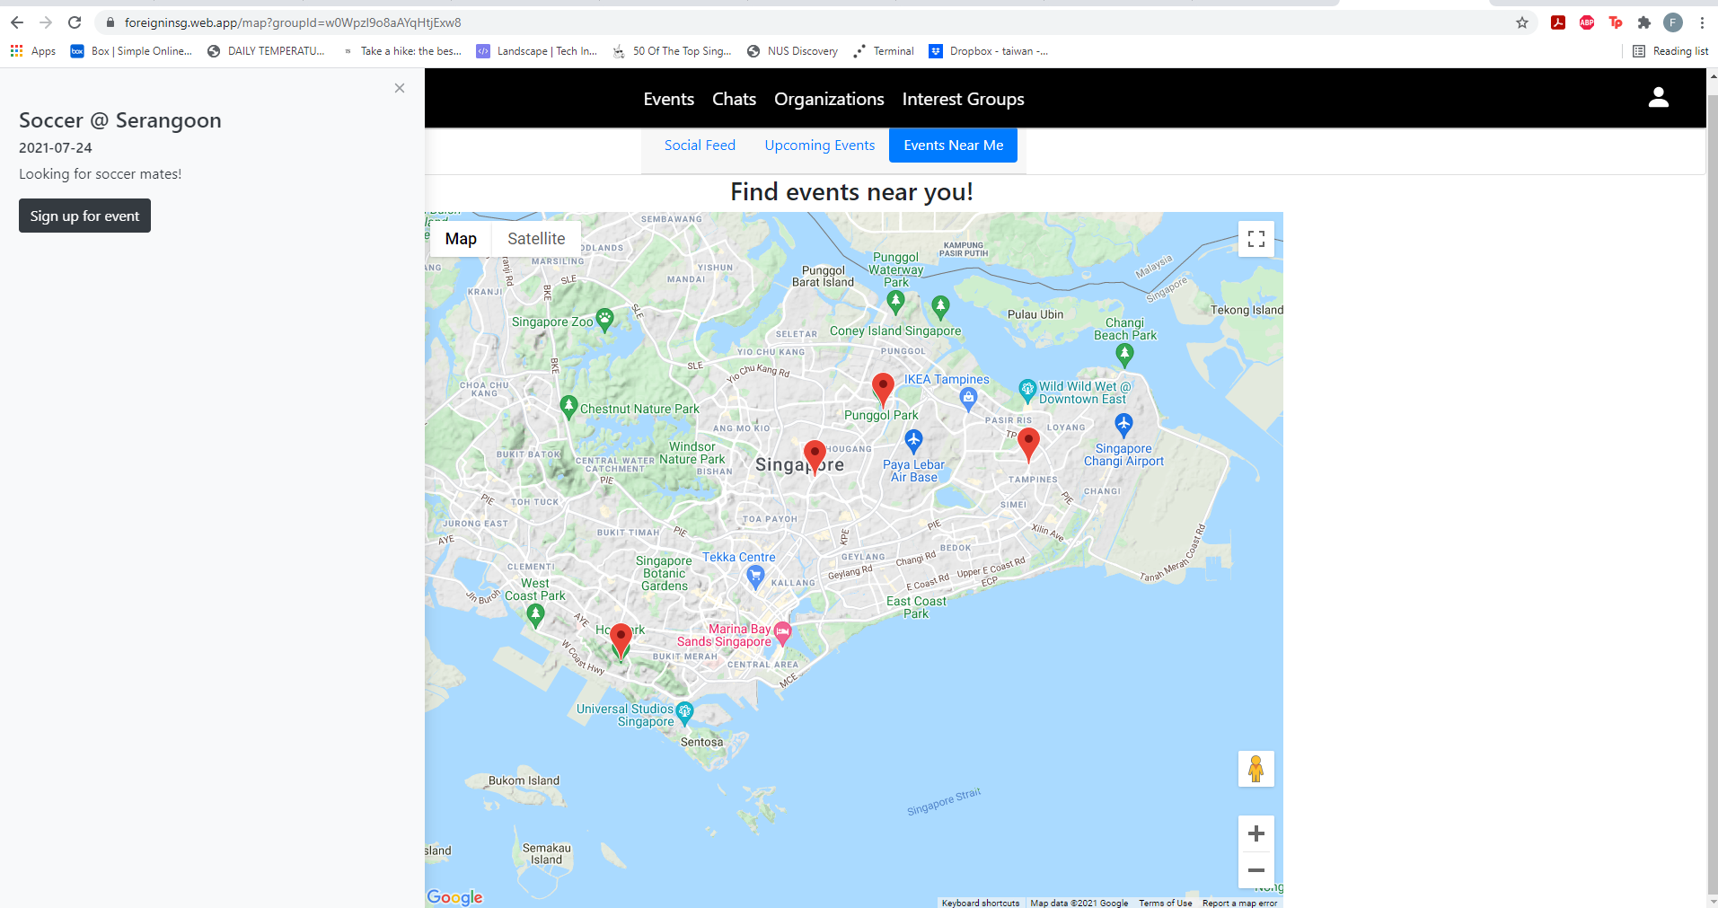
Task: Open the Box Simple Online bookmark
Action: point(131,51)
